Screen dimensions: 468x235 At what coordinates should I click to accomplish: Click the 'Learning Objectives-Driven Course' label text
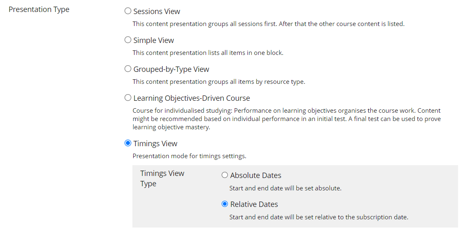(x=192, y=98)
